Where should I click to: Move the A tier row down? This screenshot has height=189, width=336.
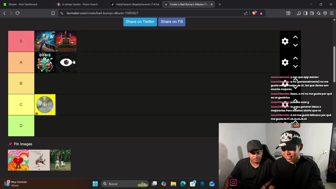pos(295,66)
